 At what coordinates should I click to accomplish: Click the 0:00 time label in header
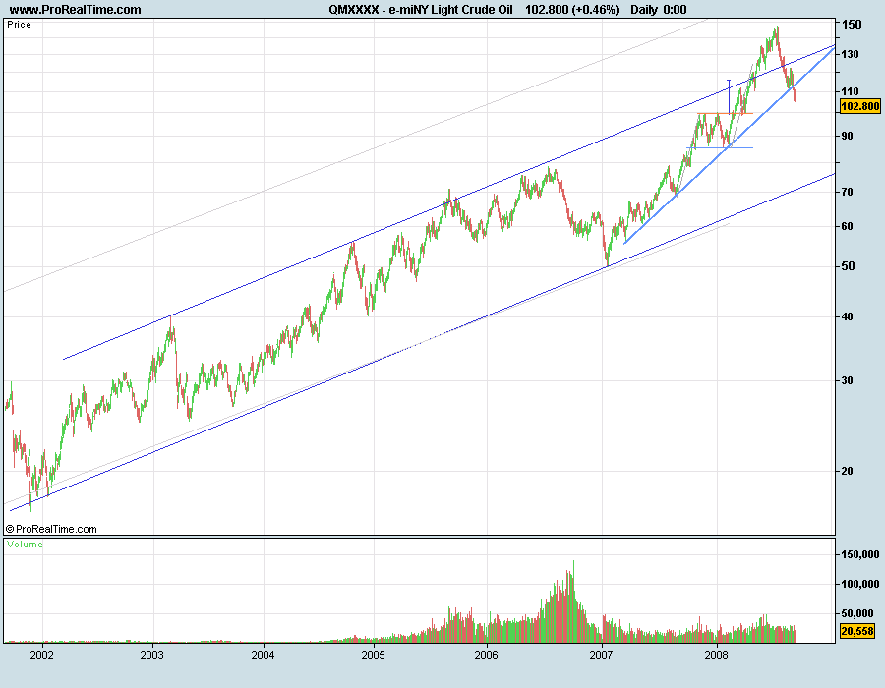coord(675,10)
